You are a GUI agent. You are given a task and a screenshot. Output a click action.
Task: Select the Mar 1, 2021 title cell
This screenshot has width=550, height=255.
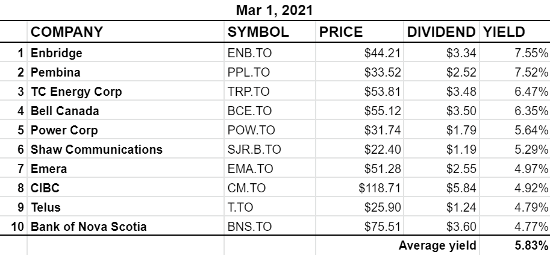(x=274, y=10)
